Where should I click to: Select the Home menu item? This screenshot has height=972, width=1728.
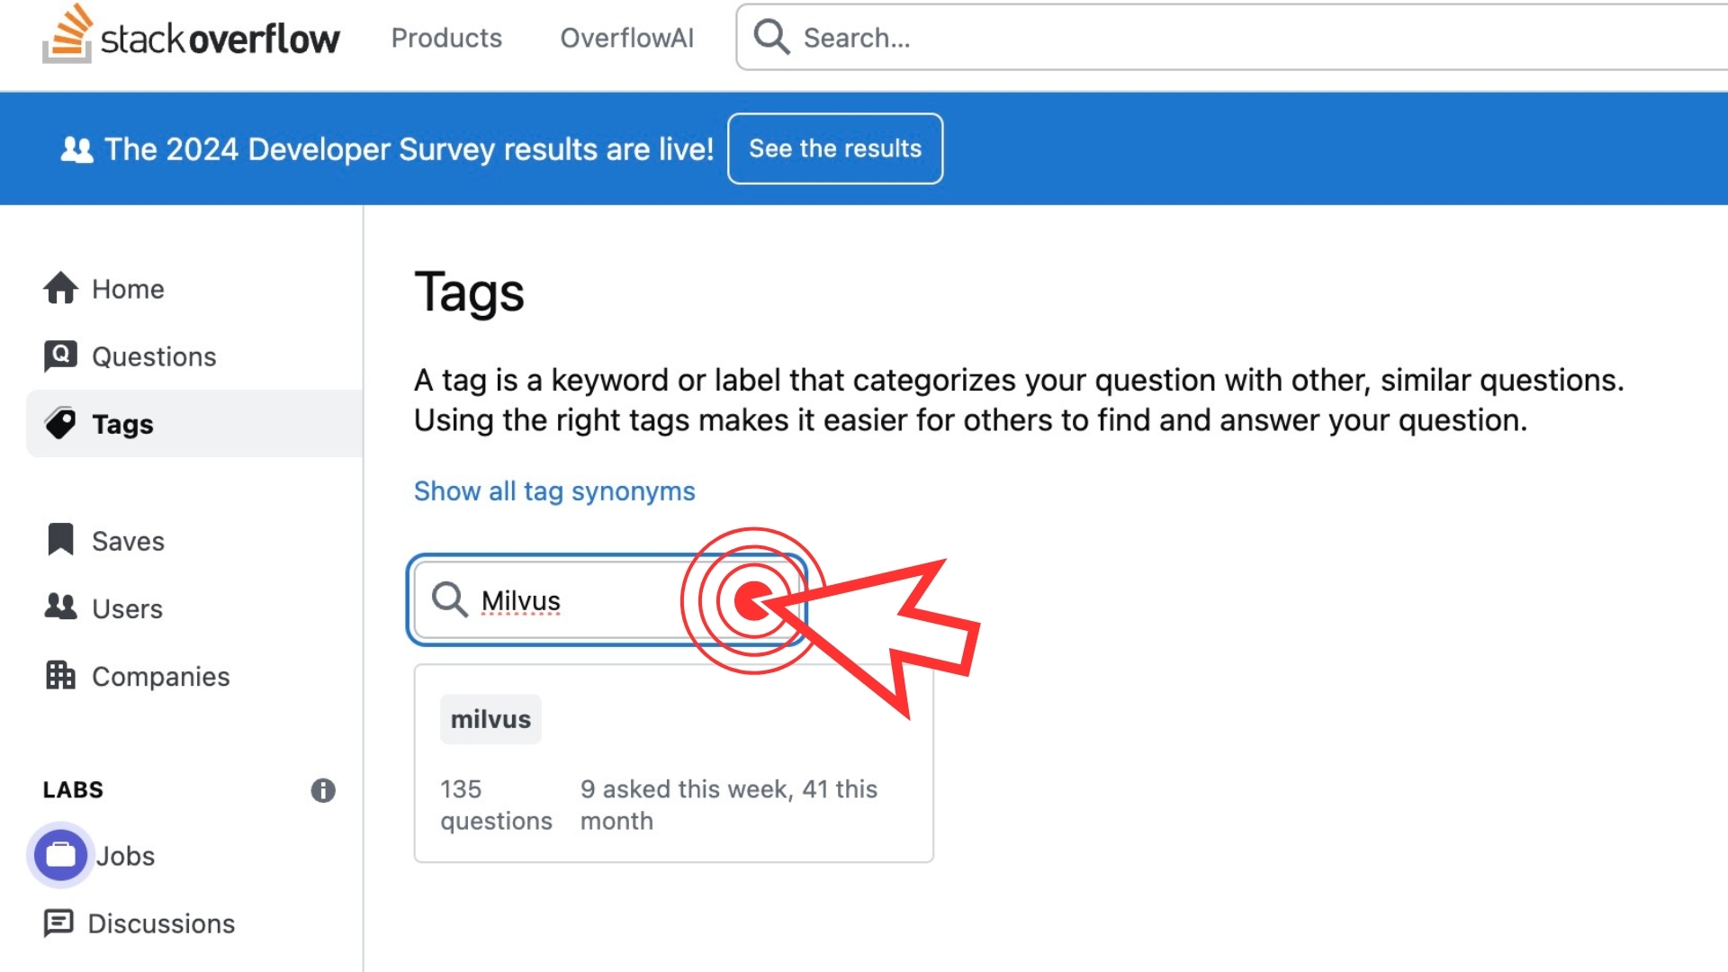[x=127, y=288]
